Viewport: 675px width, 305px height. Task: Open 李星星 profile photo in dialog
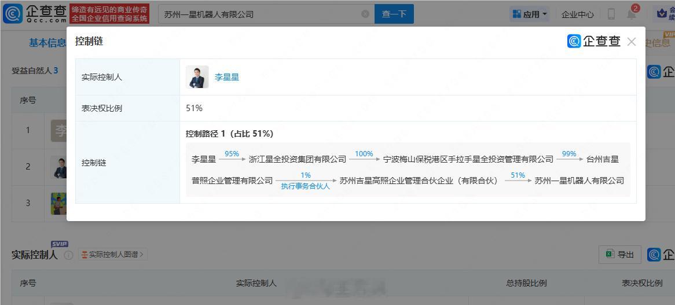tap(197, 77)
